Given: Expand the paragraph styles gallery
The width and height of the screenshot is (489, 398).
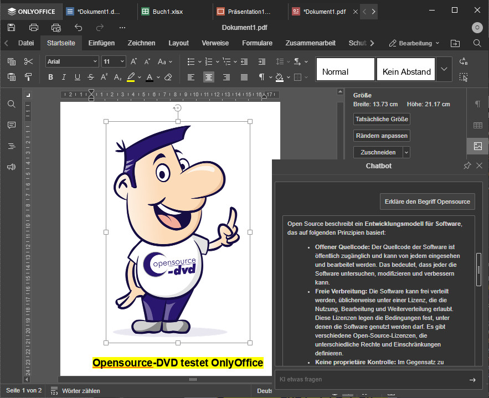Looking at the screenshot, I should coord(444,69).
